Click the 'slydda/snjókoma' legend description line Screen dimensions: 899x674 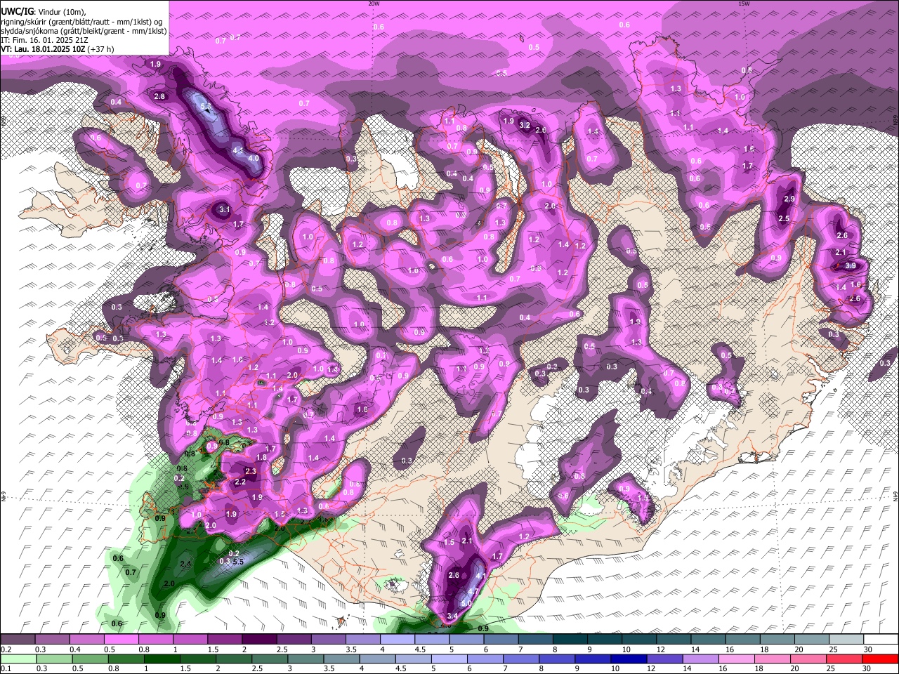[x=84, y=31]
